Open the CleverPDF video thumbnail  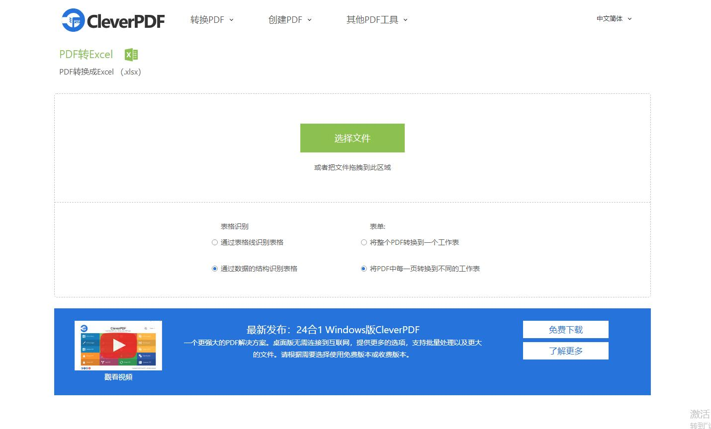click(118, 346)
